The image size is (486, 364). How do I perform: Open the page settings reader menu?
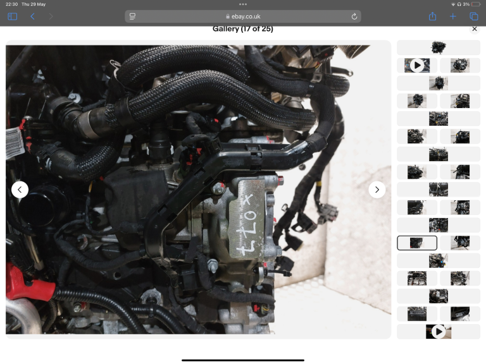133,16
